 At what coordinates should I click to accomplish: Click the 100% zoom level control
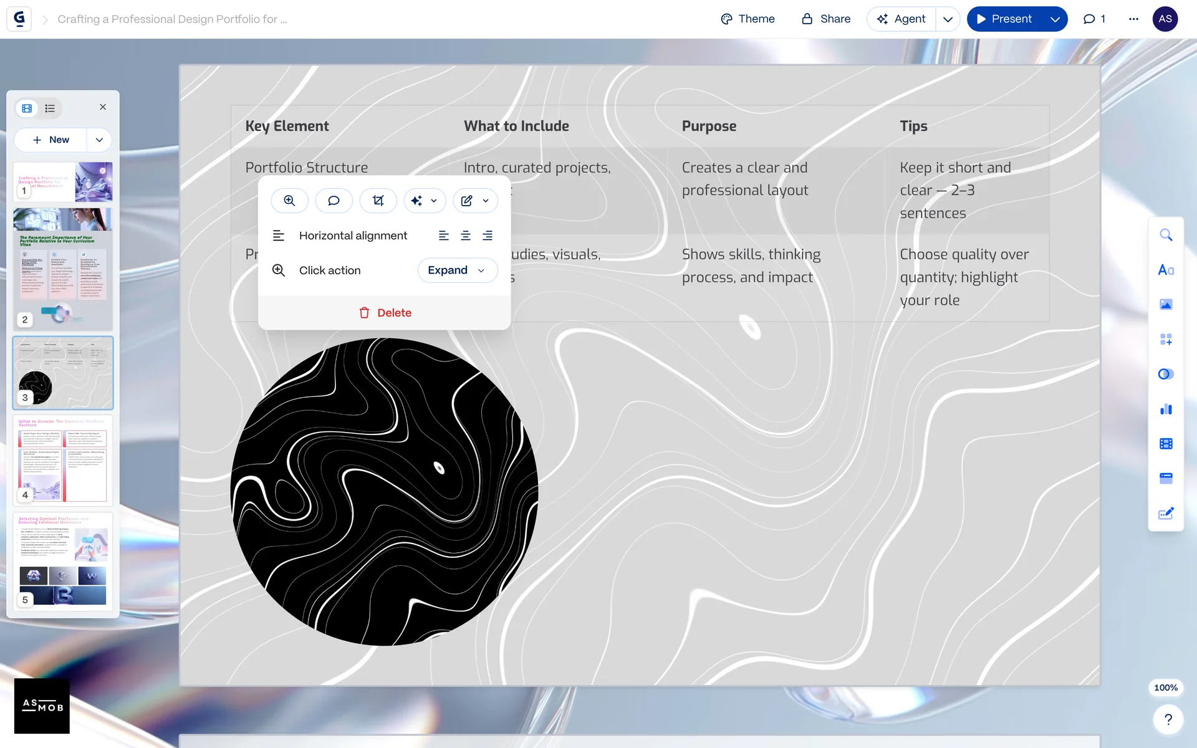coord(1165,688)
